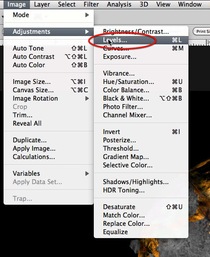Image resolution: width=210 pixels, height=257 pixels.
Task: Select Brightness/Contrast... adjustment
Action: [141, 32]
